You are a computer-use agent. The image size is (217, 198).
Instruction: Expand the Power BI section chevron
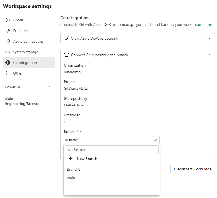[x=51, y=87]
